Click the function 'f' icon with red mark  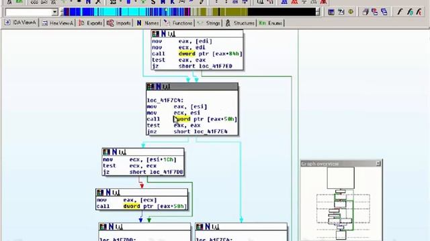[x=419, y=12]
